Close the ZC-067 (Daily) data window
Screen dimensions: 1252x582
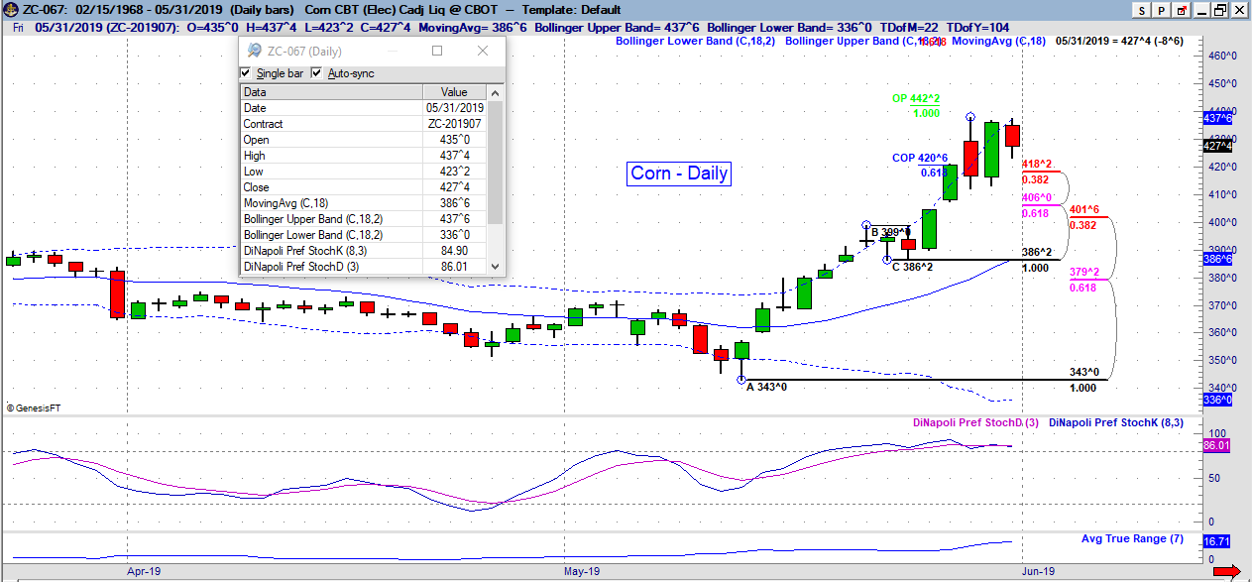point(483,51)
